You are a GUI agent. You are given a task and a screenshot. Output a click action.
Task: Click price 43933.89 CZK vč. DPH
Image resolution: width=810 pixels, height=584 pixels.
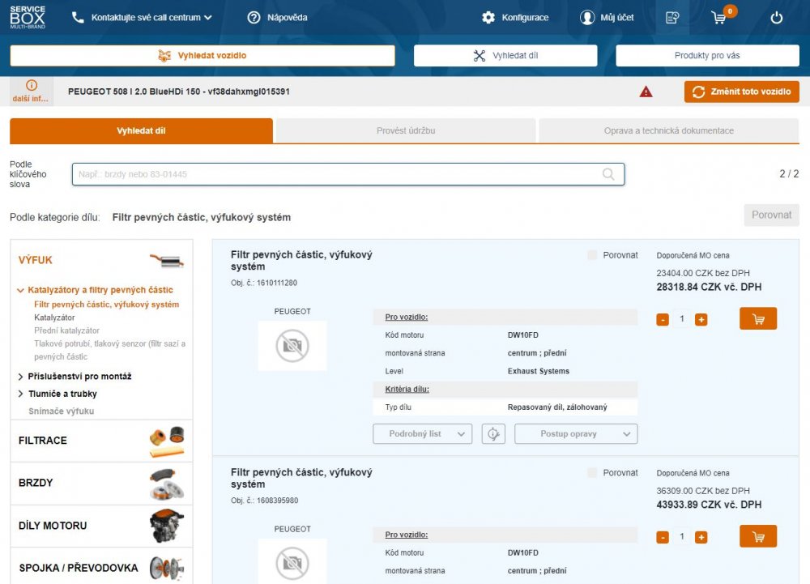pyautogui.click(x=709, y=505)
